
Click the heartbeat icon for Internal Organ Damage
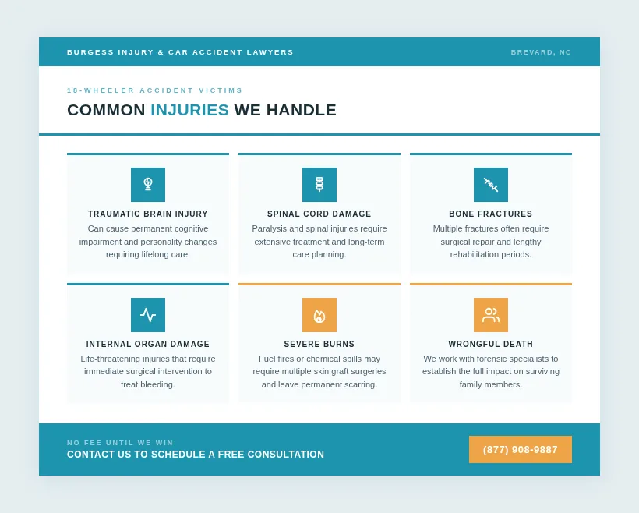coord(148,315)
